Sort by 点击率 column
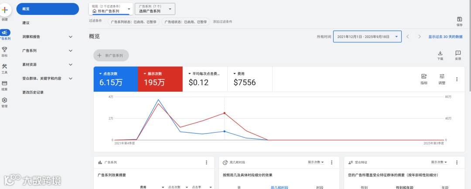 point(196,187)
